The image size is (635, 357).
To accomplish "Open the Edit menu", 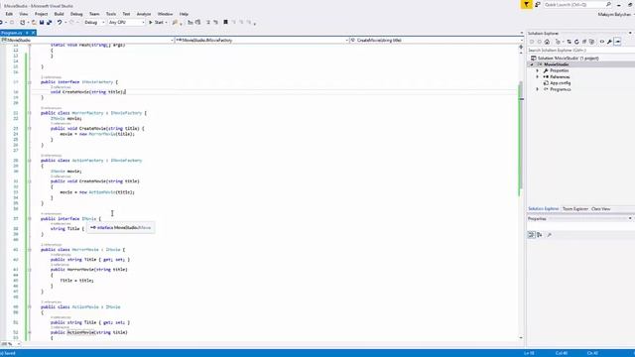I will click(9, 14).
